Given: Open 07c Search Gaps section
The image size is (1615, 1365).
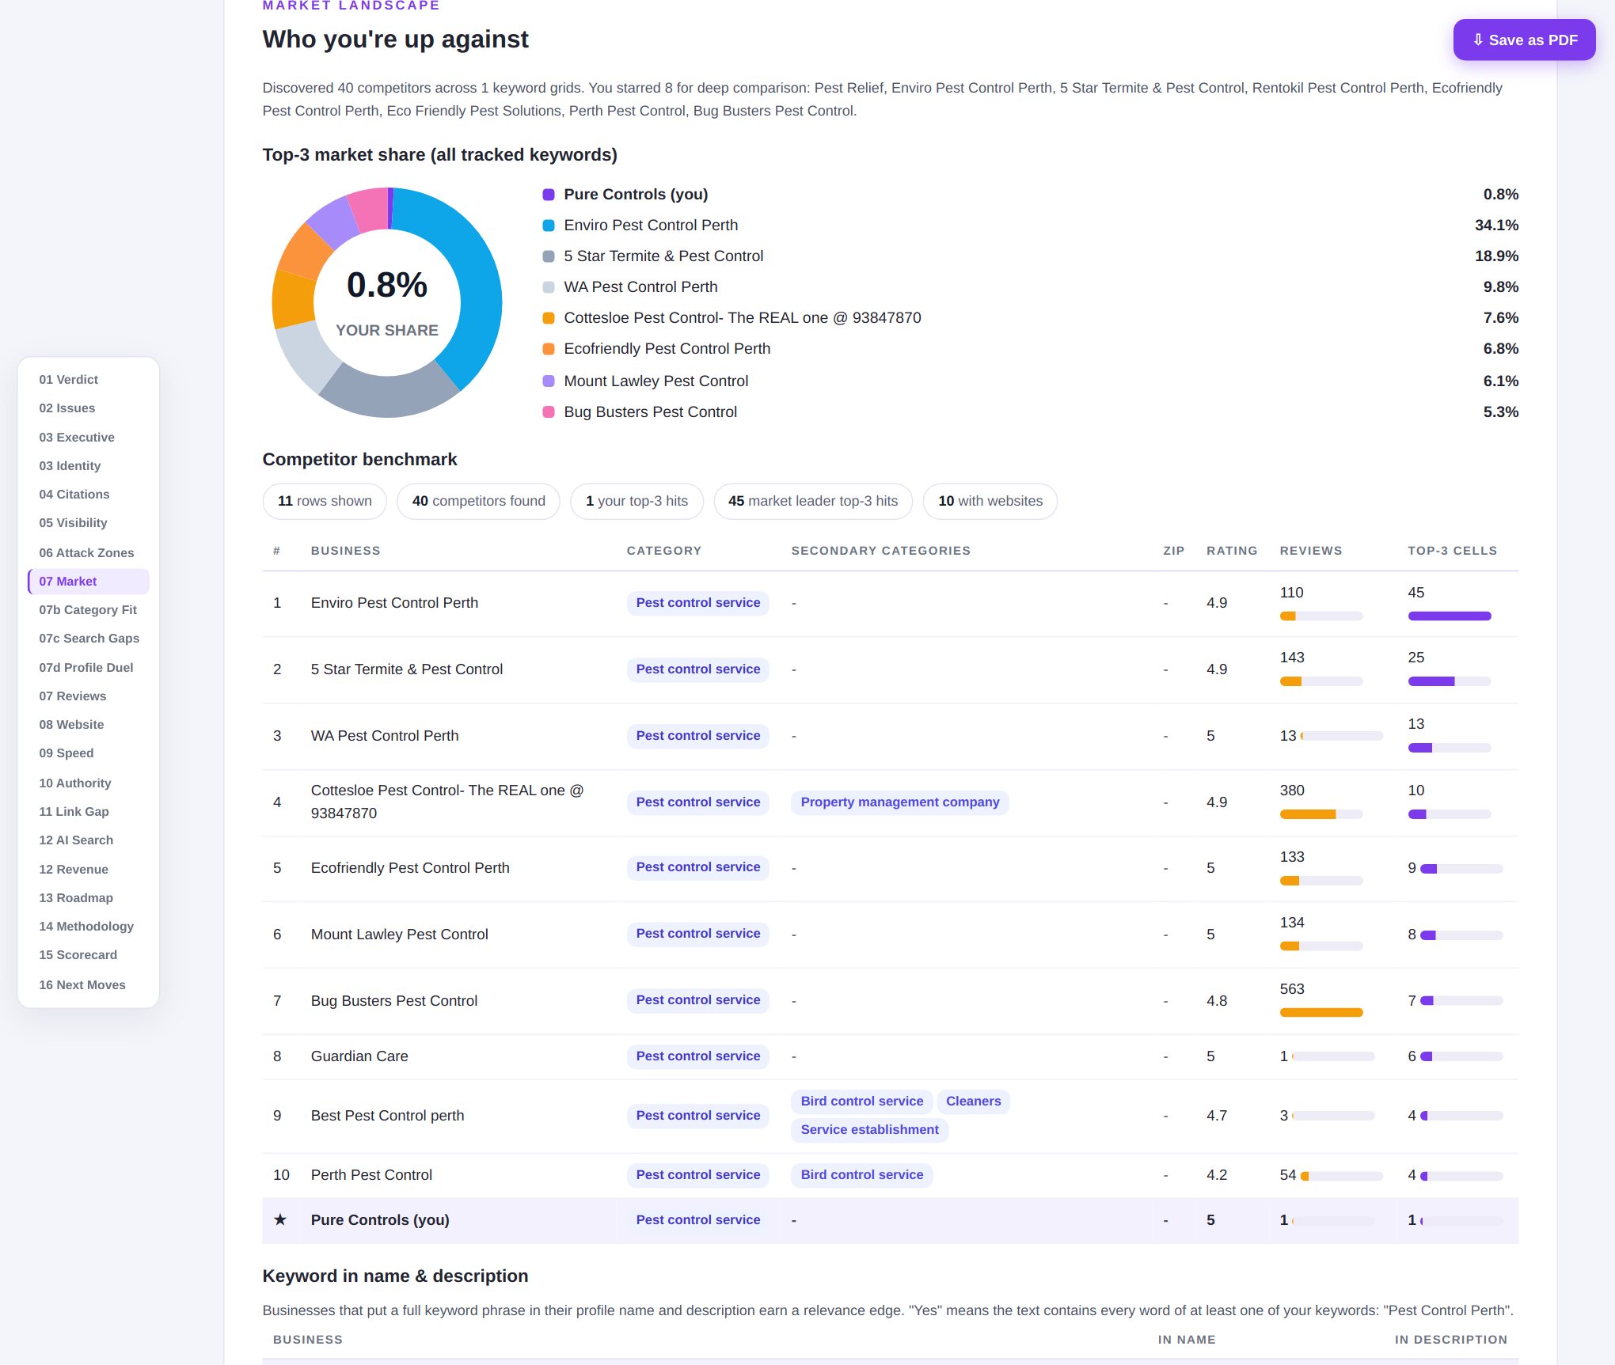Looking at the screenshot, I should pyautogui.click(x=89, y=639).
